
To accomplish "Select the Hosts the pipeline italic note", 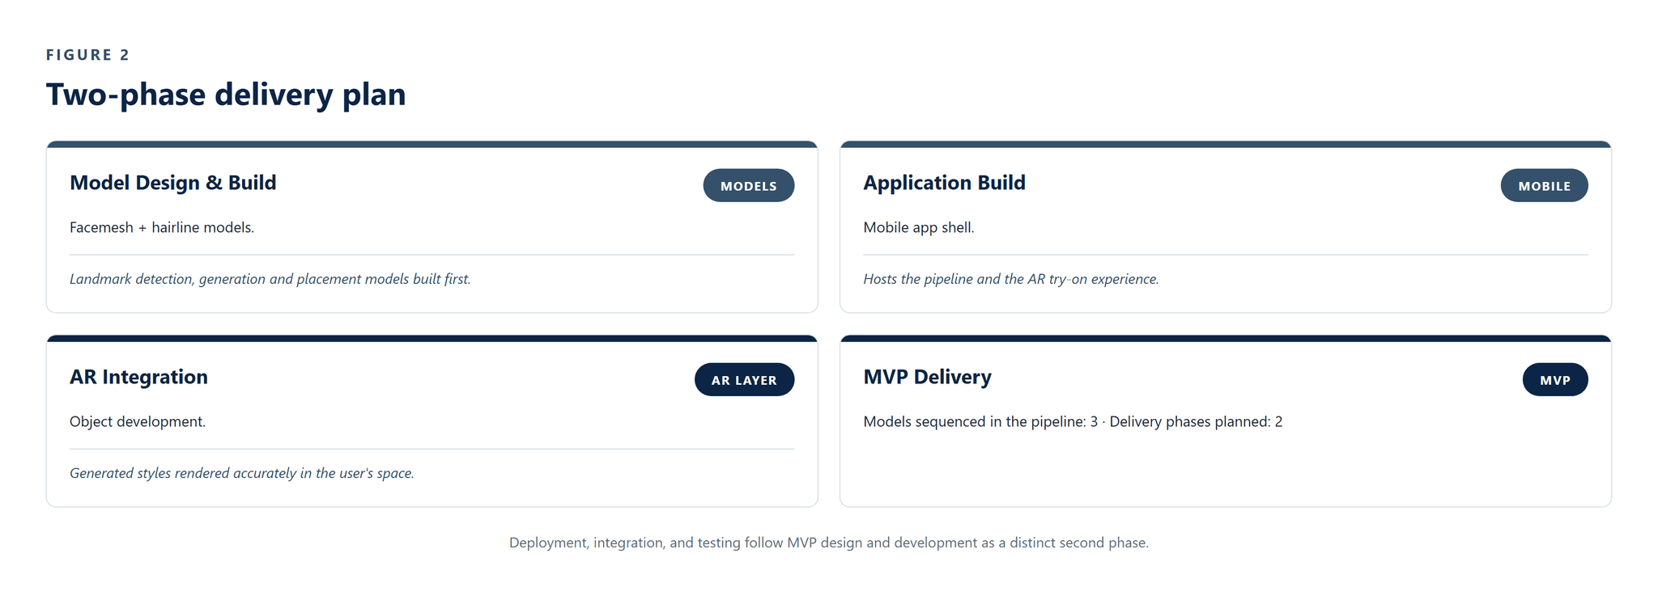I will [x=1010, y=279].
